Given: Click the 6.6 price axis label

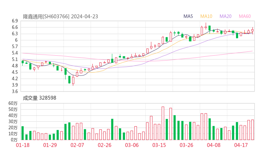Looking at the screenshot, I should 15,27.
